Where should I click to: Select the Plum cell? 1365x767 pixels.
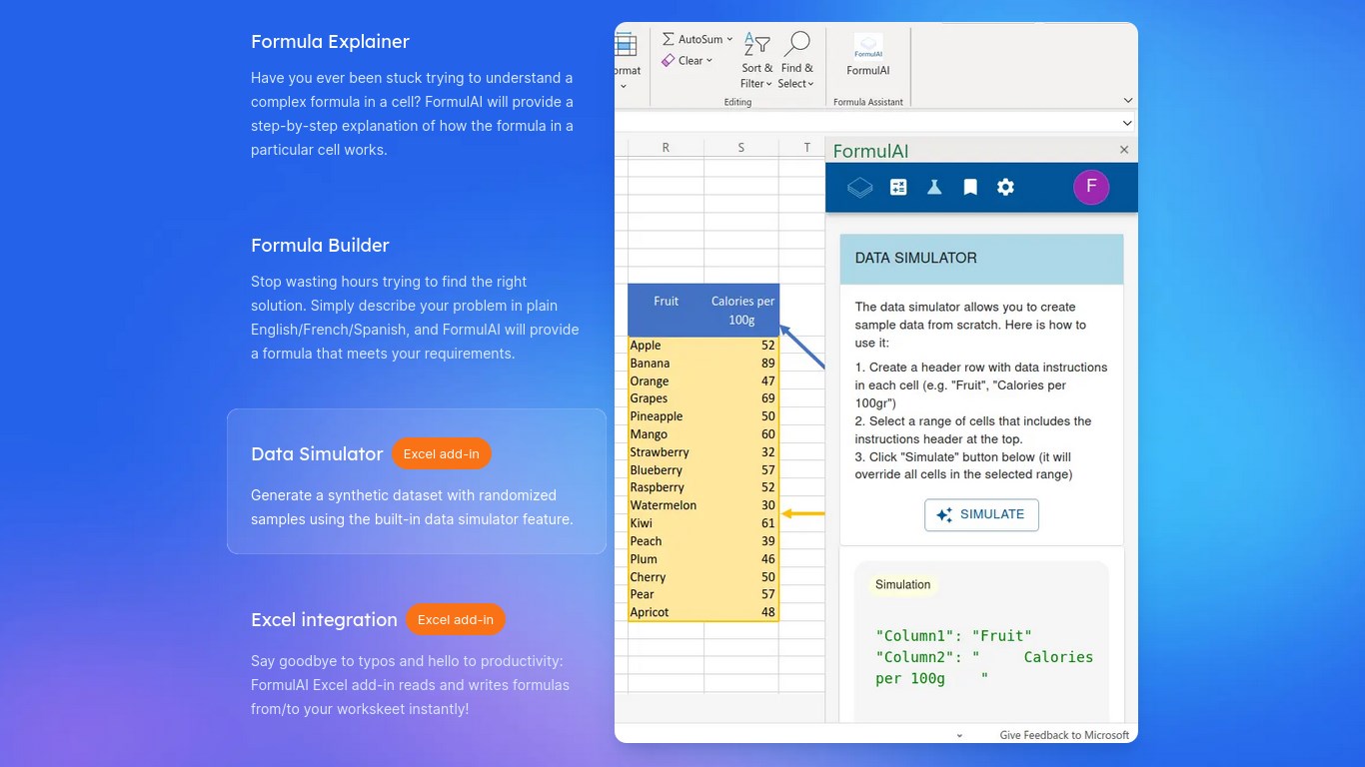coord(666,559)
